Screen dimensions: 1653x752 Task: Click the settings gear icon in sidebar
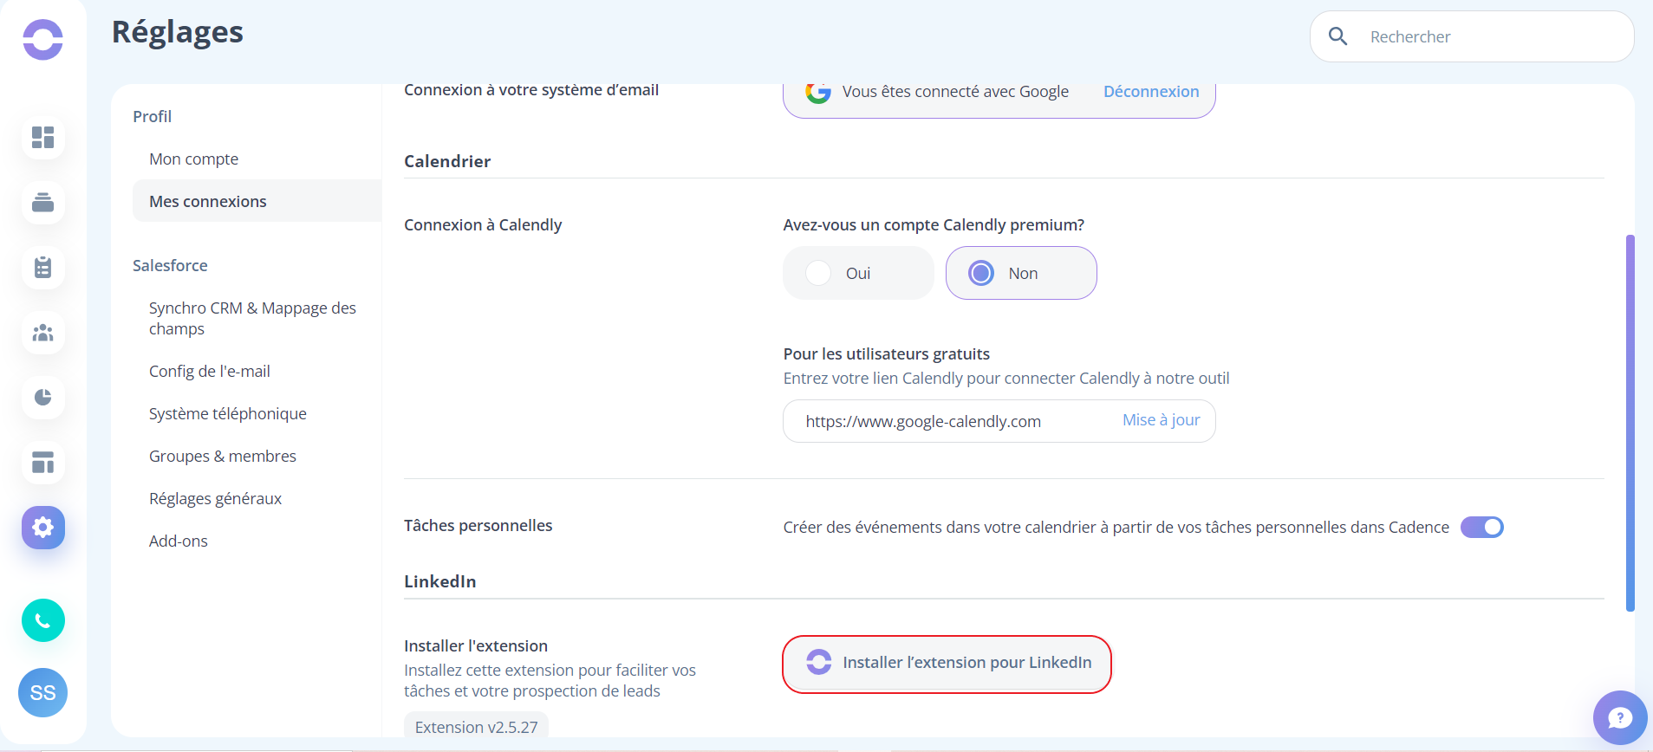coord(42,528)
